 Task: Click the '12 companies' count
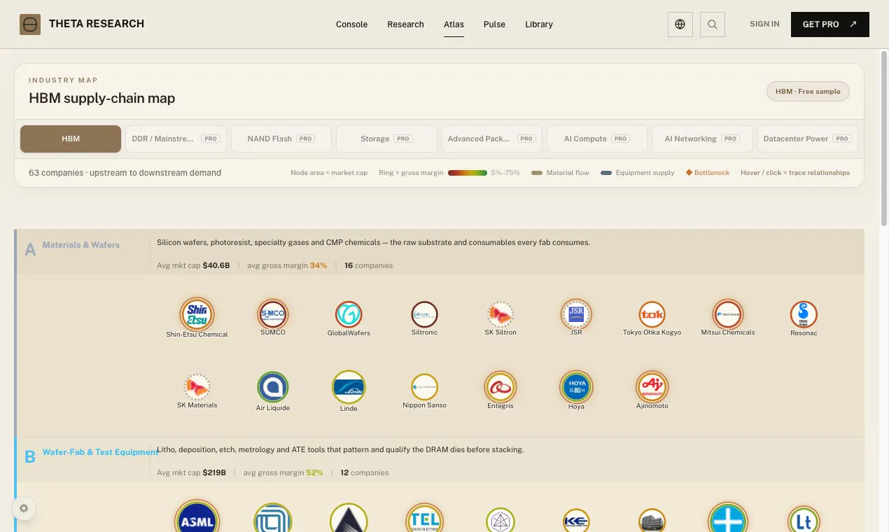pyautogui.click(x=365, y=473)
